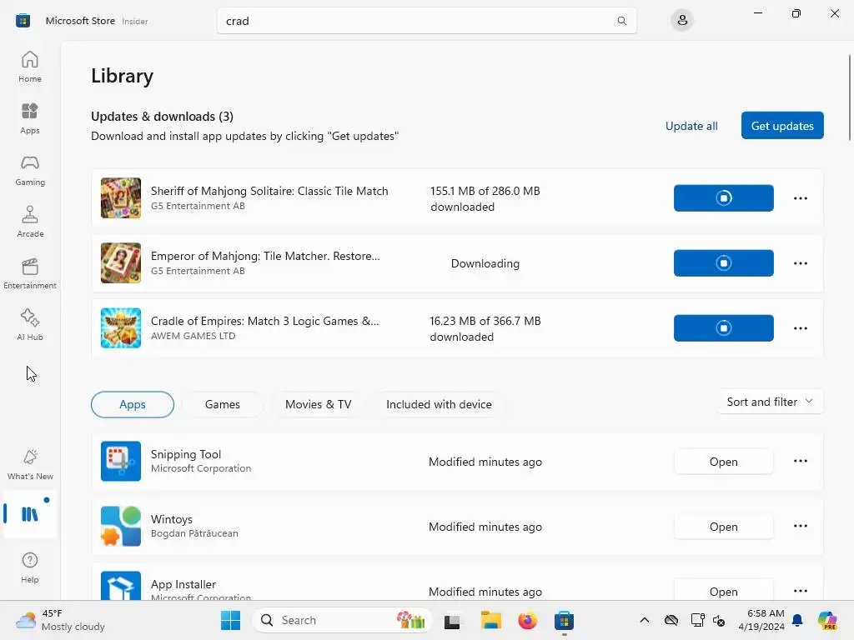
Task: Click the Update all link
Action: point(691,126)
